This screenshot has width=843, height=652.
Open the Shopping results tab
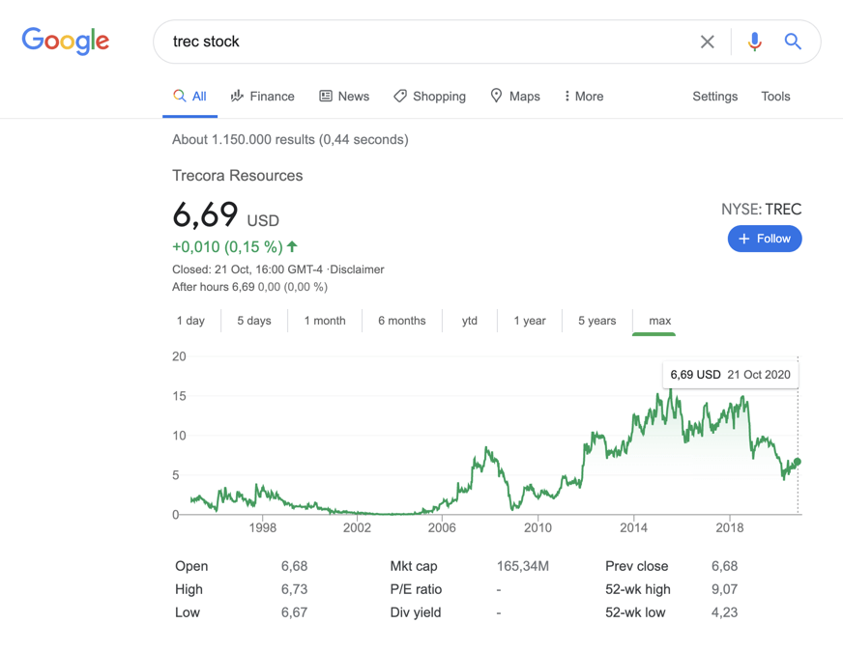click(x=429, y=97)
